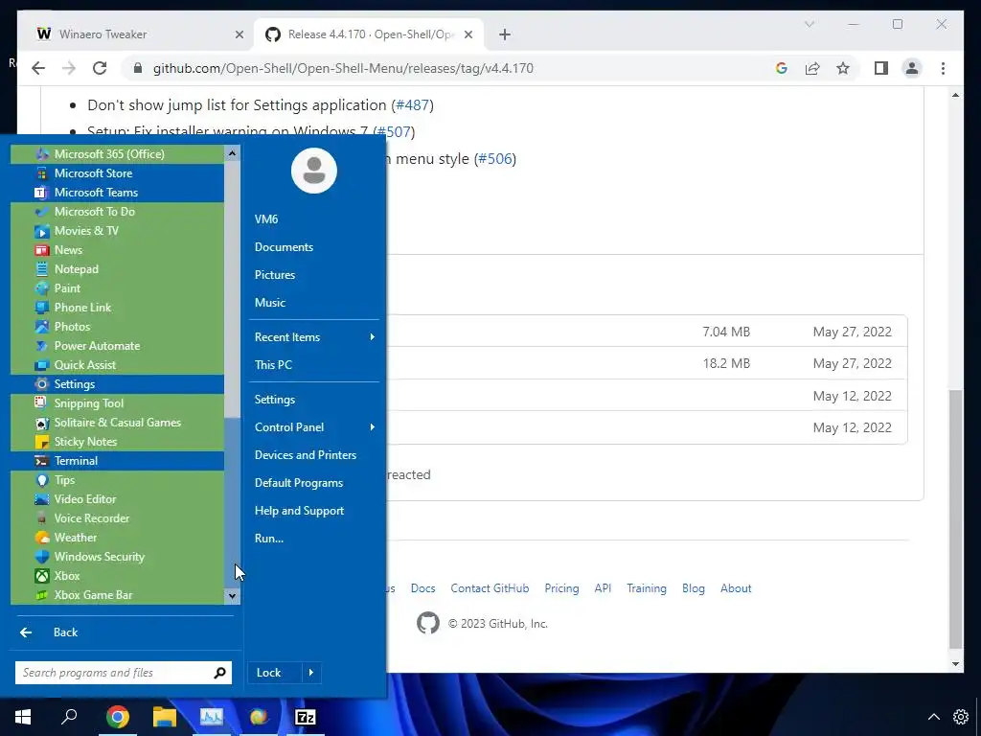Open the Tips app
This screenshot has height=736, width=981.
point(117,480)
